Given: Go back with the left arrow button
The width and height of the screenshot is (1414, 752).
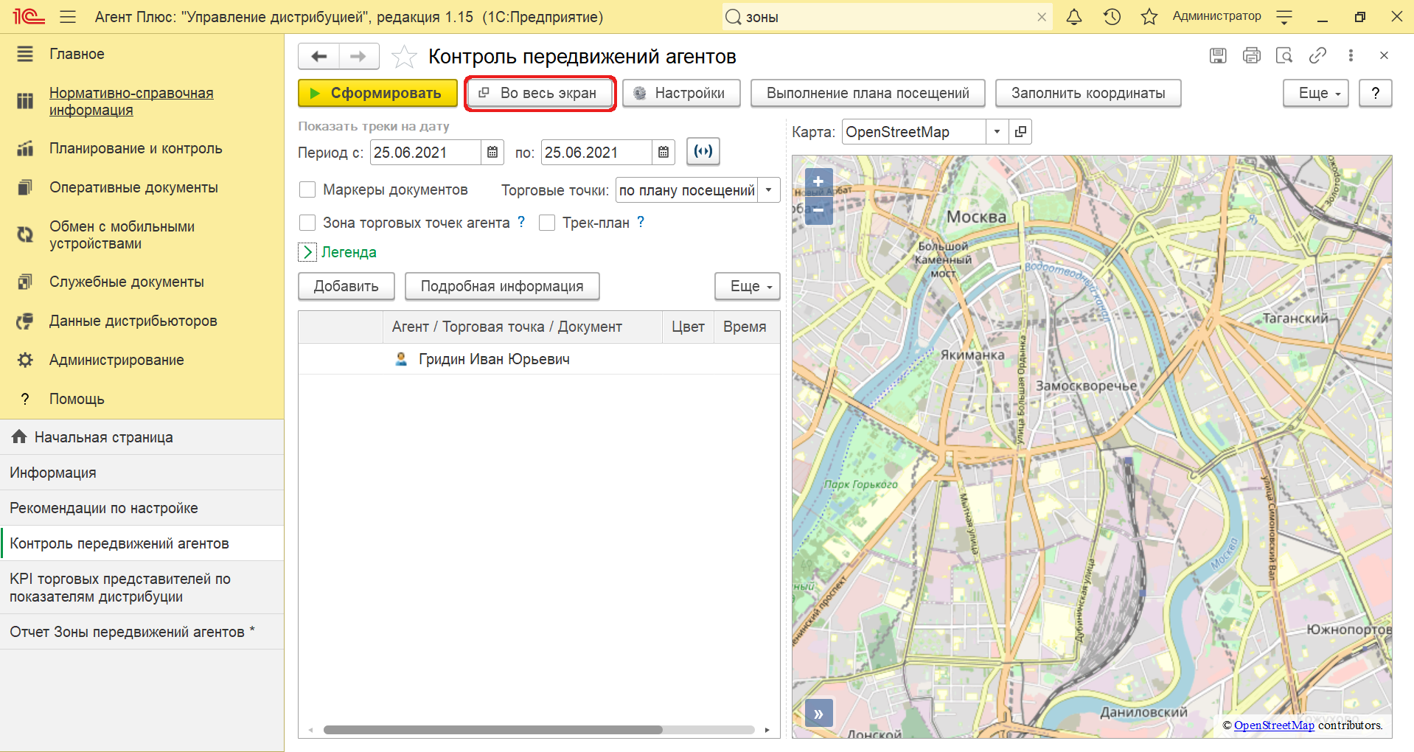Looking at the screenshot, I should [x=318, y=56].
